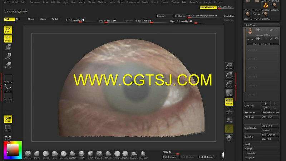
Task: Toggle LazyMouse option
Action: (x=208, y=7)
